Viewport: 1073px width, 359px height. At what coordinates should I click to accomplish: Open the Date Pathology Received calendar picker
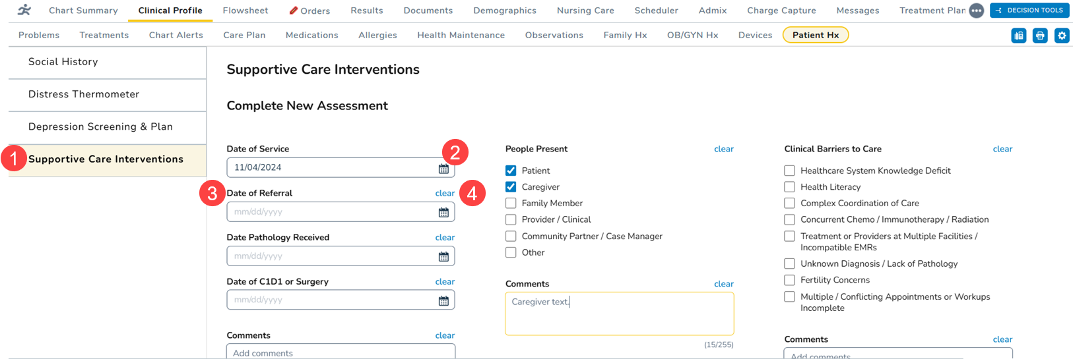coord(443,256)
